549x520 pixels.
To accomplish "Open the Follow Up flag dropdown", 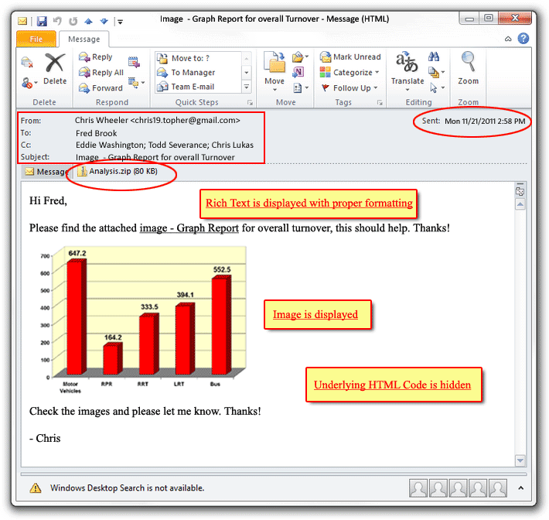I will 350,87.
